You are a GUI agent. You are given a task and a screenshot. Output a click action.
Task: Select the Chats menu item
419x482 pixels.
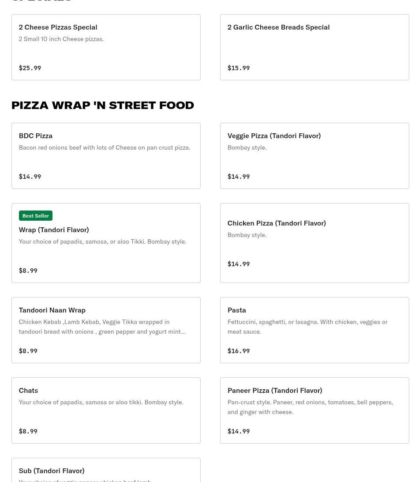point(28,390)
